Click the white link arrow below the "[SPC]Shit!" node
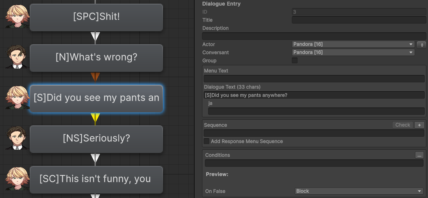 95,37
